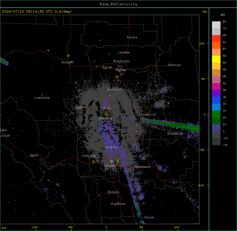Click the magenta 39 dBZ legend swatch
237x231 pixels.
(216, 86)
